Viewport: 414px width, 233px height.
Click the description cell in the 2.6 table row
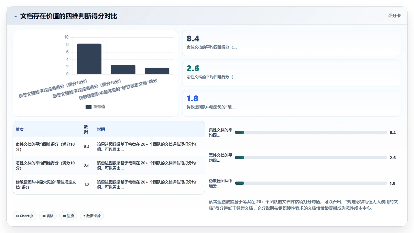tap(149, 166)
